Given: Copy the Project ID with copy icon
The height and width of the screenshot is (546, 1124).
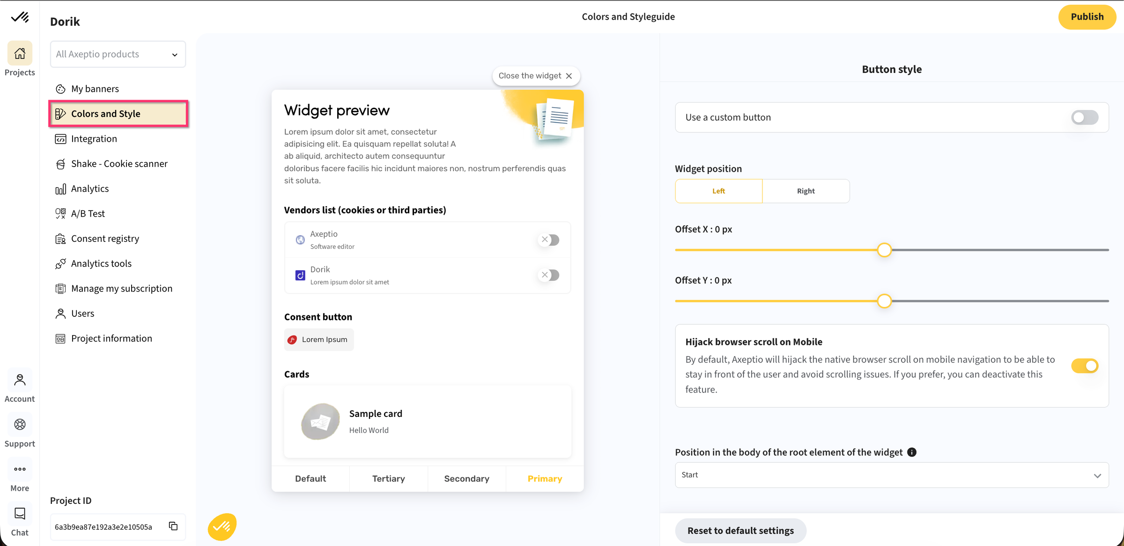Looking at the screenshot, I should 173,526.
